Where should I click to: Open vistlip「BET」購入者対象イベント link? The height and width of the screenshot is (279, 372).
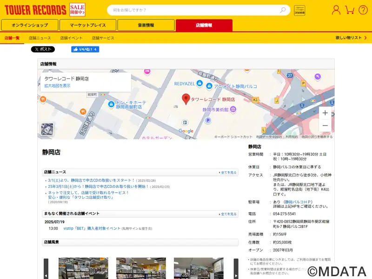pyautogui.click(x=92, y=228)
